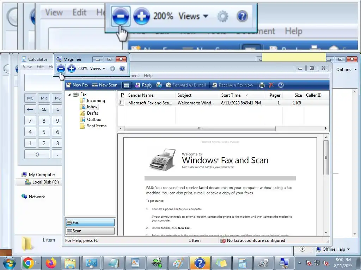Sort by Sender Name column
The height and width of the screenshot is (270, 361).
coord(151,95)
